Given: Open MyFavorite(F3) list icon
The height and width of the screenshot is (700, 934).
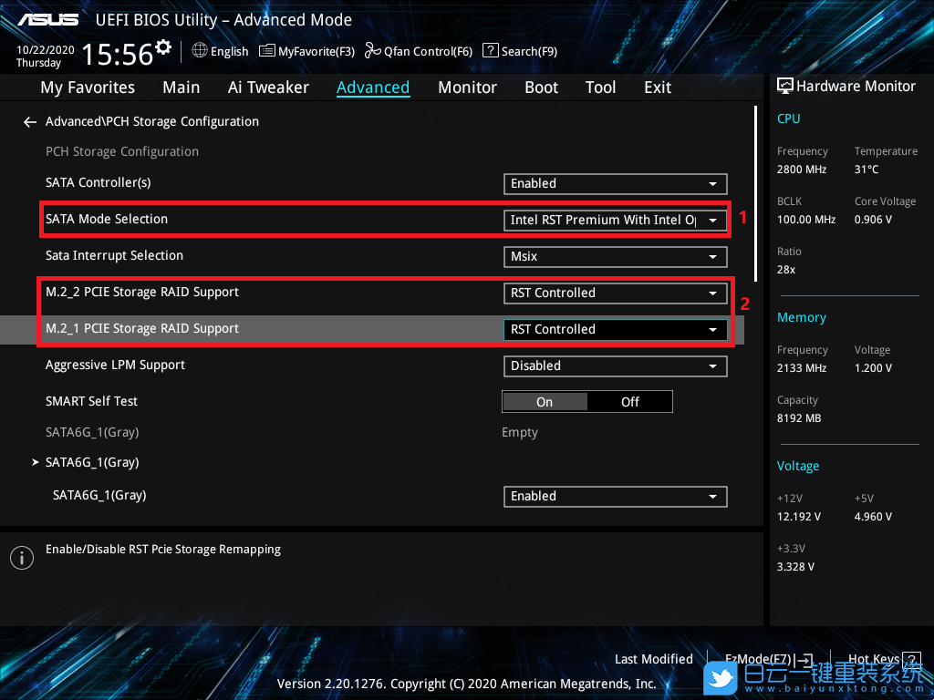Looking at the screenshot, I should [x=267, y=51].
